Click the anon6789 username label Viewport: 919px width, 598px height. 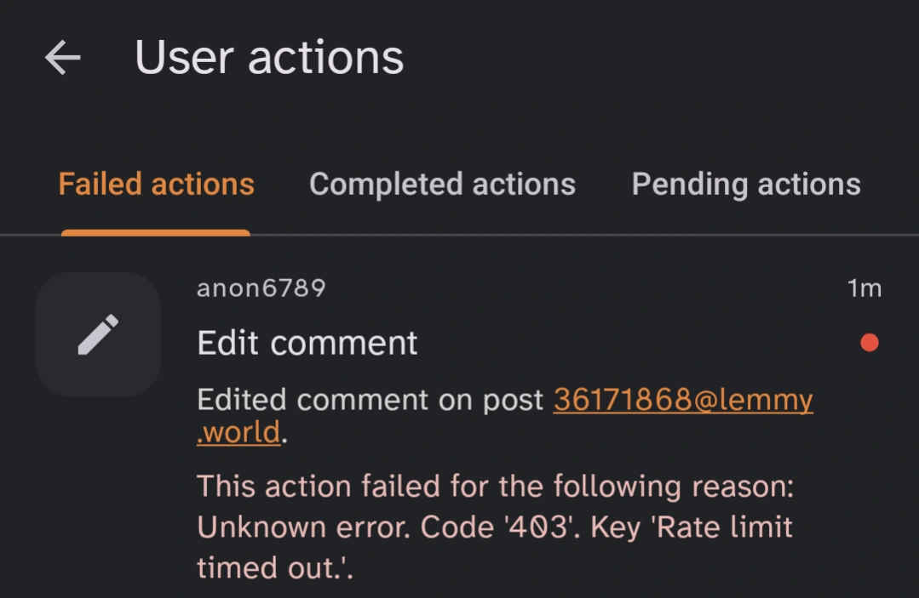click(261, 288)
